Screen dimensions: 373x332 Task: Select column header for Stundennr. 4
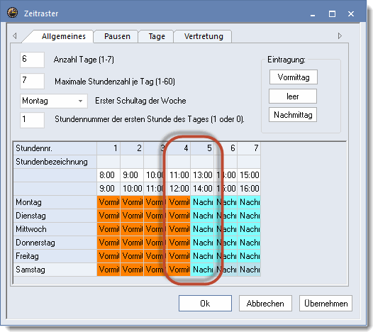click(x=179, y=148)
